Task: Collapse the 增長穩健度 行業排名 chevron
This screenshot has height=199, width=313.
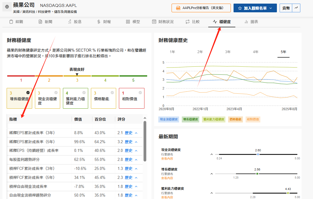Action: click(x=212, y=174)
